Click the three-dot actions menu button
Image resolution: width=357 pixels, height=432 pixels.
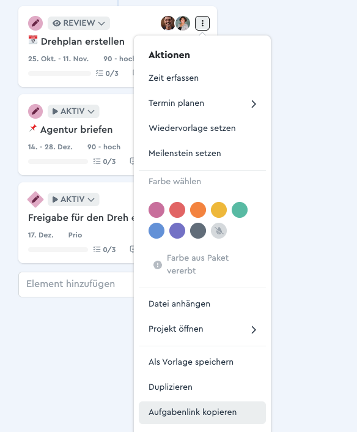[202, 23]
